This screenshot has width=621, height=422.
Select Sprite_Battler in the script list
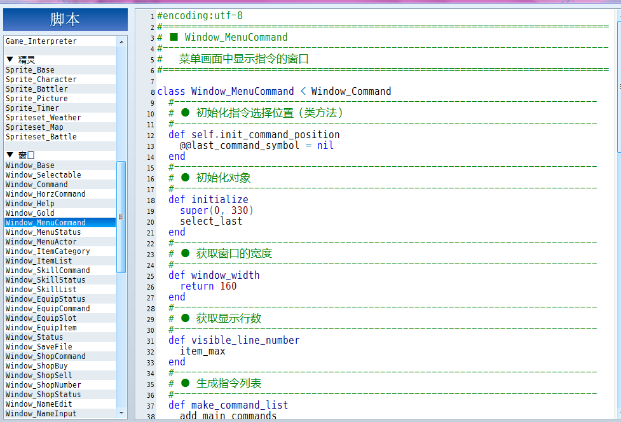pyautogui.click(x=60, y=89)
